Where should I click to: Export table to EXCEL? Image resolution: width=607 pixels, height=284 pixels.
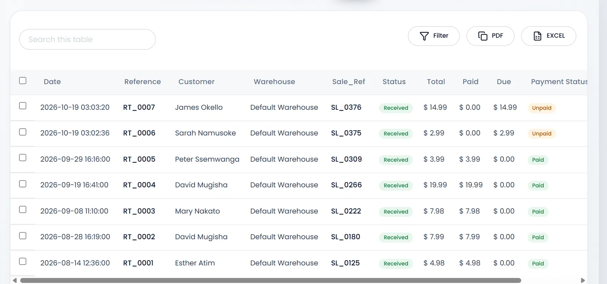click(549, 36)
